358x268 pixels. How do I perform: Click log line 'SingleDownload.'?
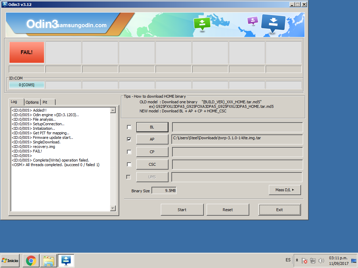point(36,142)
